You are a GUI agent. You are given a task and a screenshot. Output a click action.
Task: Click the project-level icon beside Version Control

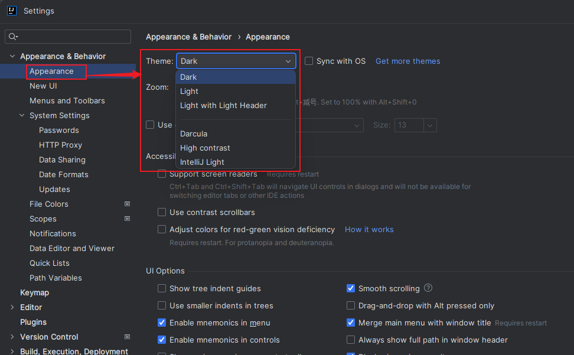tap(127, 337)
